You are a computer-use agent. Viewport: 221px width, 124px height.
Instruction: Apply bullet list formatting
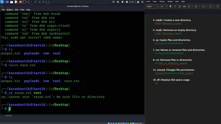[x=203, y=7]
